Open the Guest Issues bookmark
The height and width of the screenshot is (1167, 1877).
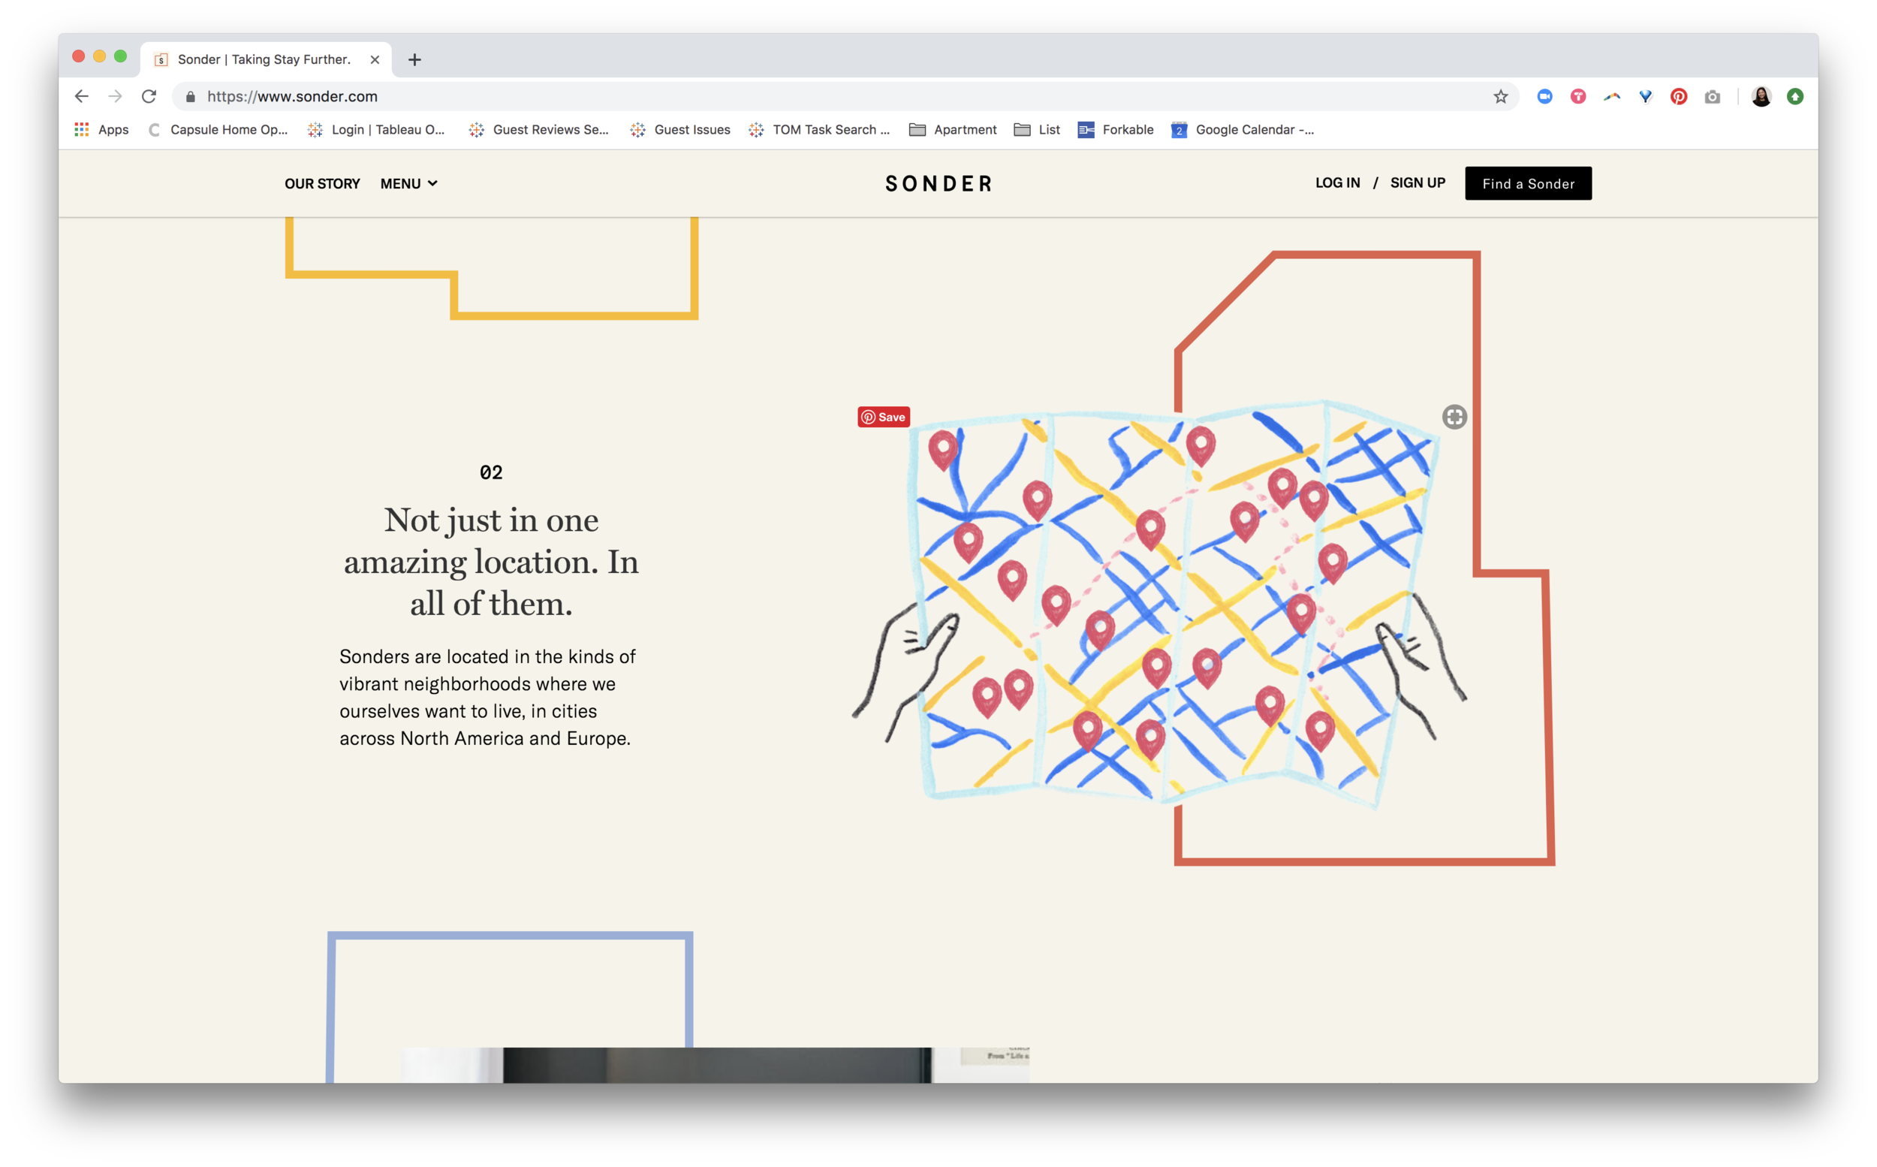679,130
